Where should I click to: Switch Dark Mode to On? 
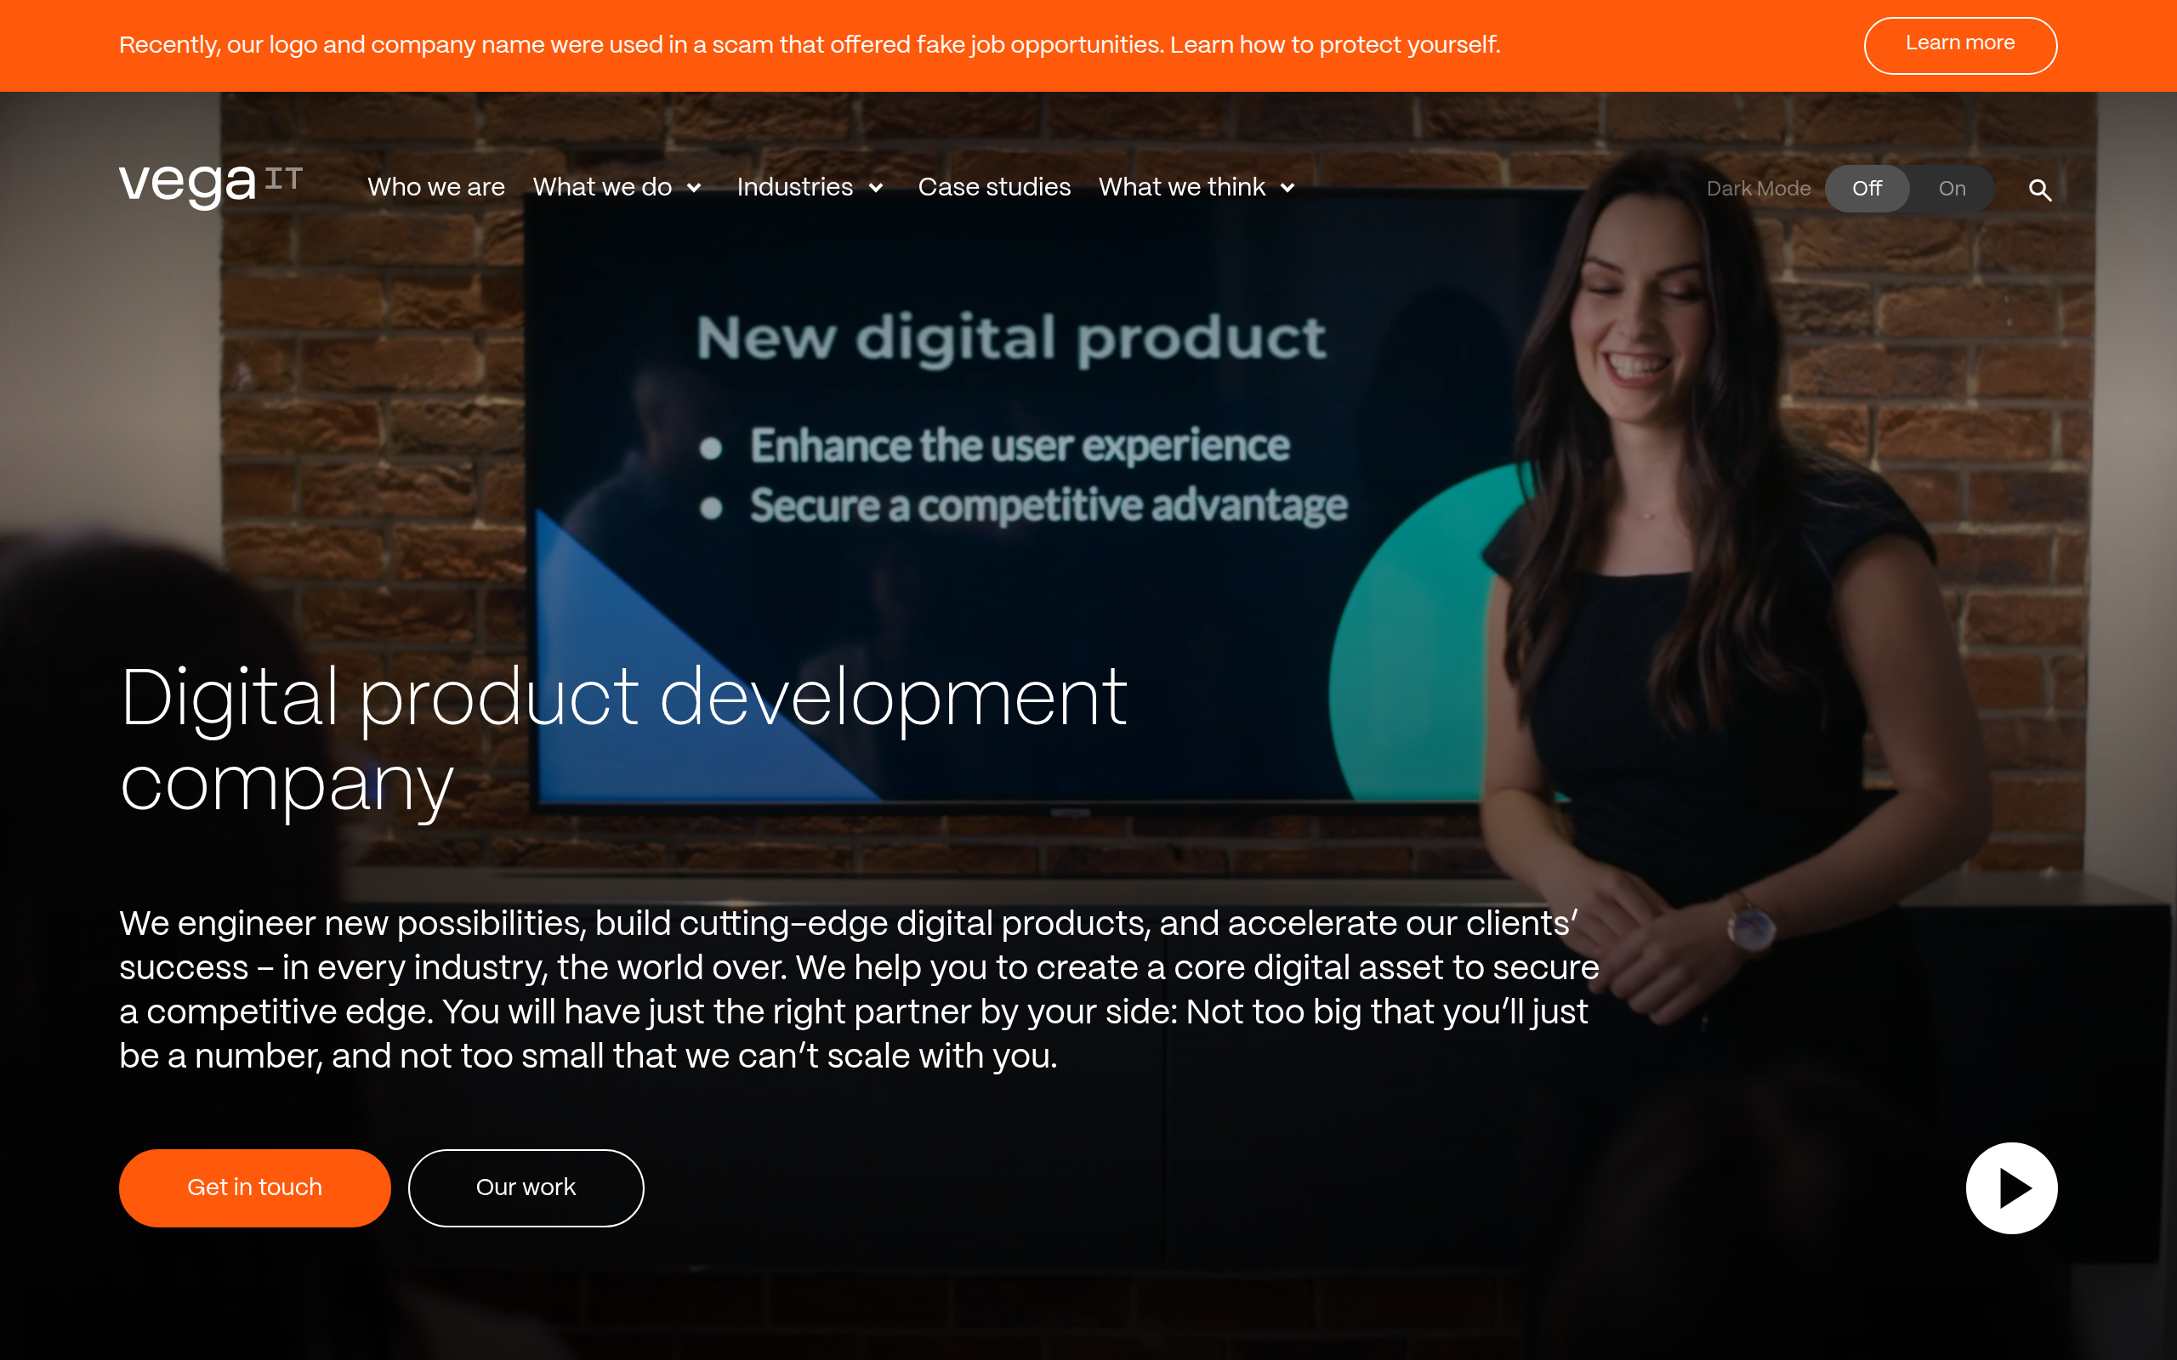click(x=1951, y=189)
